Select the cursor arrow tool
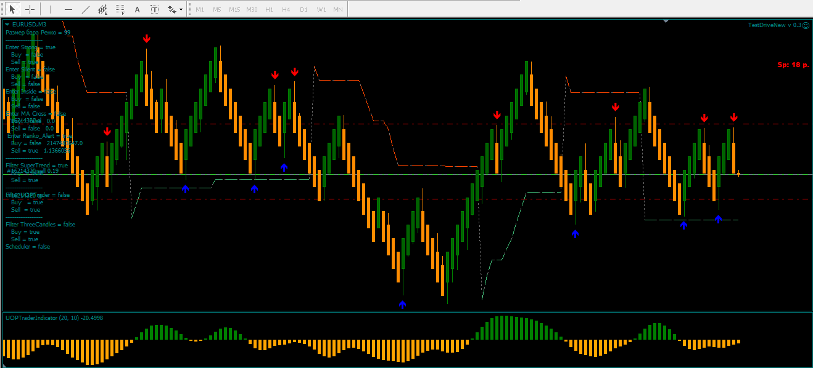 [x=12, y=9]
